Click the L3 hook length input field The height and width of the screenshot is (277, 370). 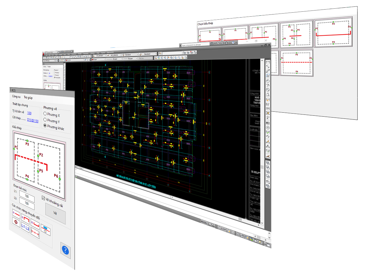tap(27, 203)
